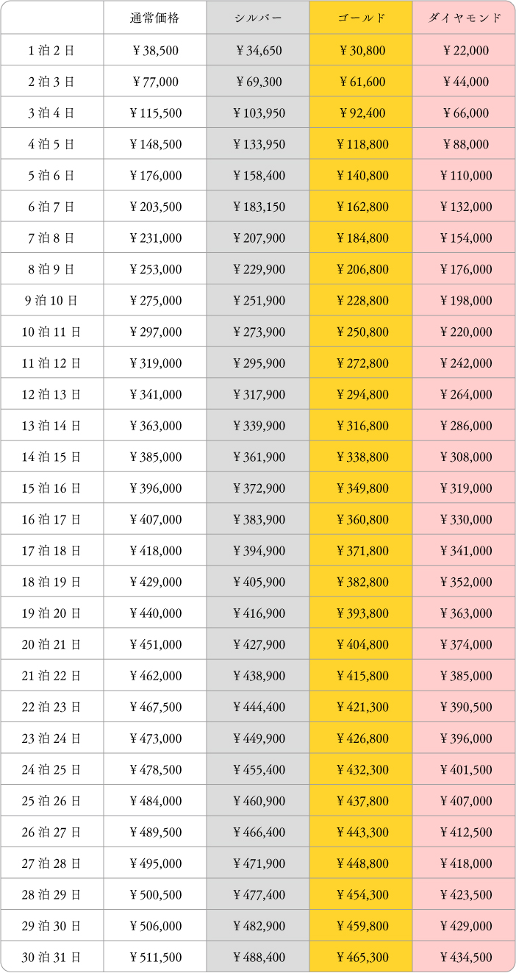
Task: Select the ¥69,300 silver price cell
Action: pyautogui.click(x=258, y=82)
